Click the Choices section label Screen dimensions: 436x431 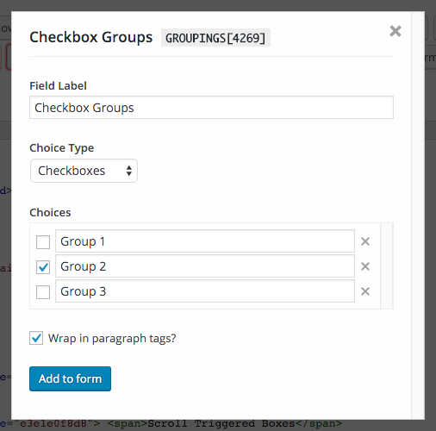(x=50, y=213)
